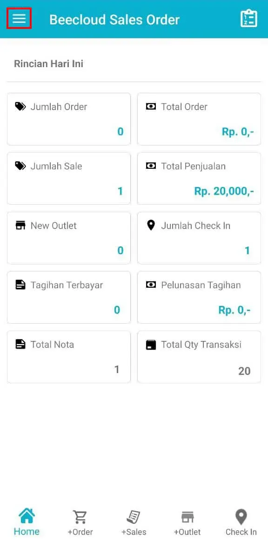Switch to the +Outlet tab label
Image resolution: width=268 pixels, height=547 pixels.
point(187,532)
